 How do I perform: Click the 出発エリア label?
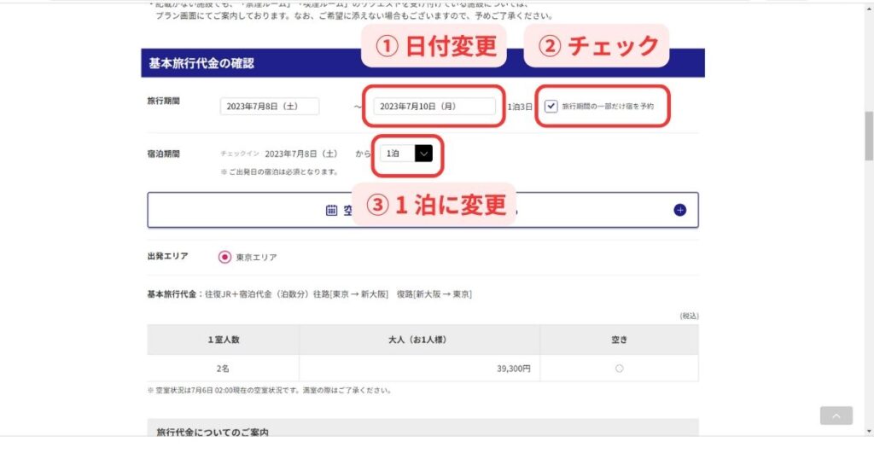168,256
